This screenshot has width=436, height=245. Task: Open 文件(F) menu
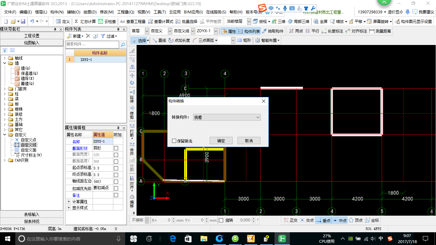point(10,12)
